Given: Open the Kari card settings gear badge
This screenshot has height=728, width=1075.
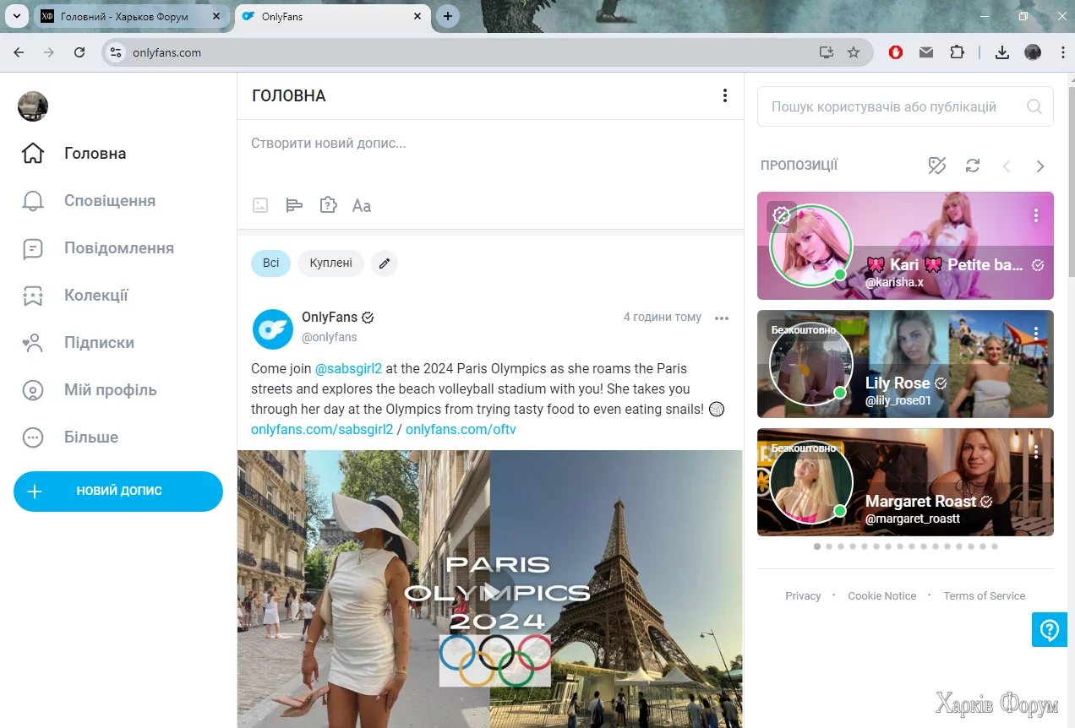Looking at the screenshot, I should 782,216.
